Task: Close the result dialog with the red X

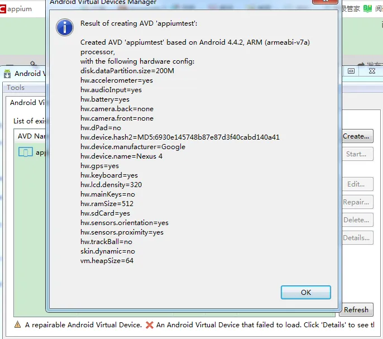Action: [x=325, y=2]
